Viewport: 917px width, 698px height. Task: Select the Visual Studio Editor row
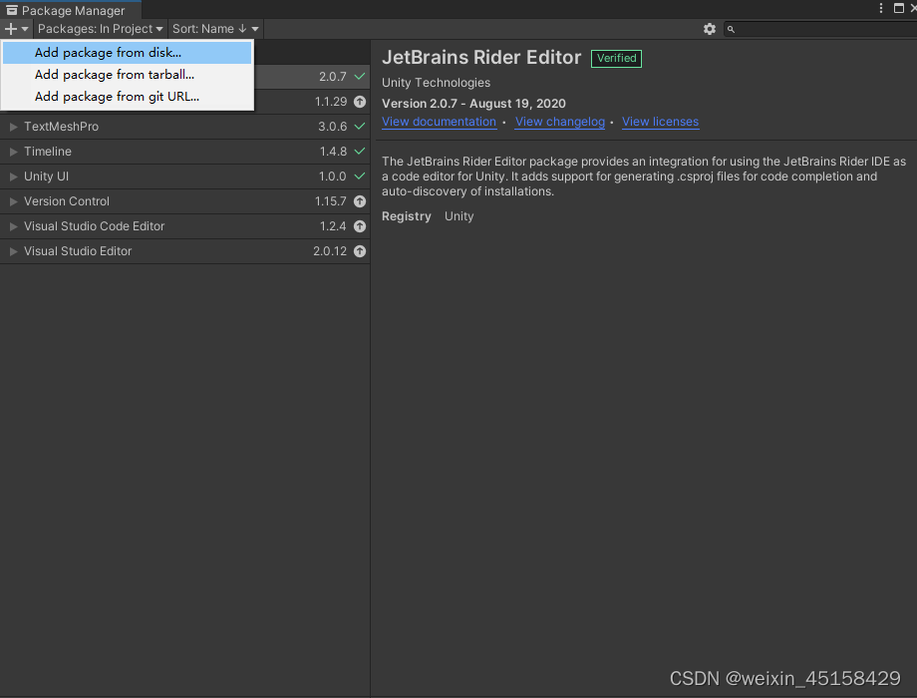click(184, 251)
